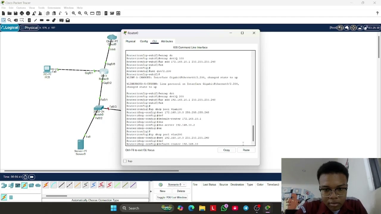Pick the Draw Line tool

35,20
